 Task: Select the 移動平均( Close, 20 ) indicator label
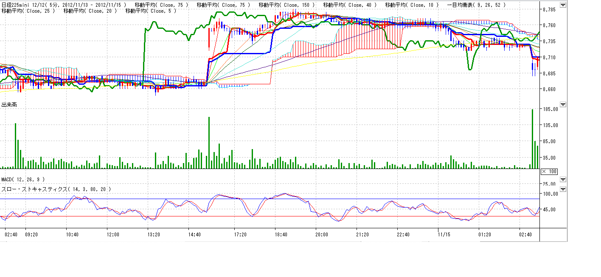pos(90,11)
